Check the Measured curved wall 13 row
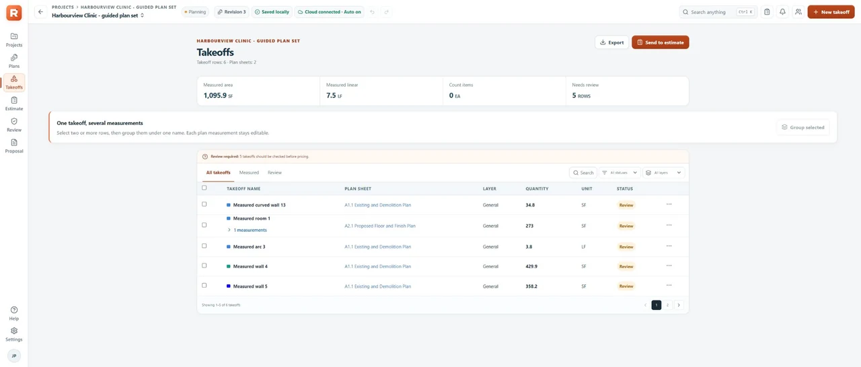861x367 pixels. tap(204, 204)
